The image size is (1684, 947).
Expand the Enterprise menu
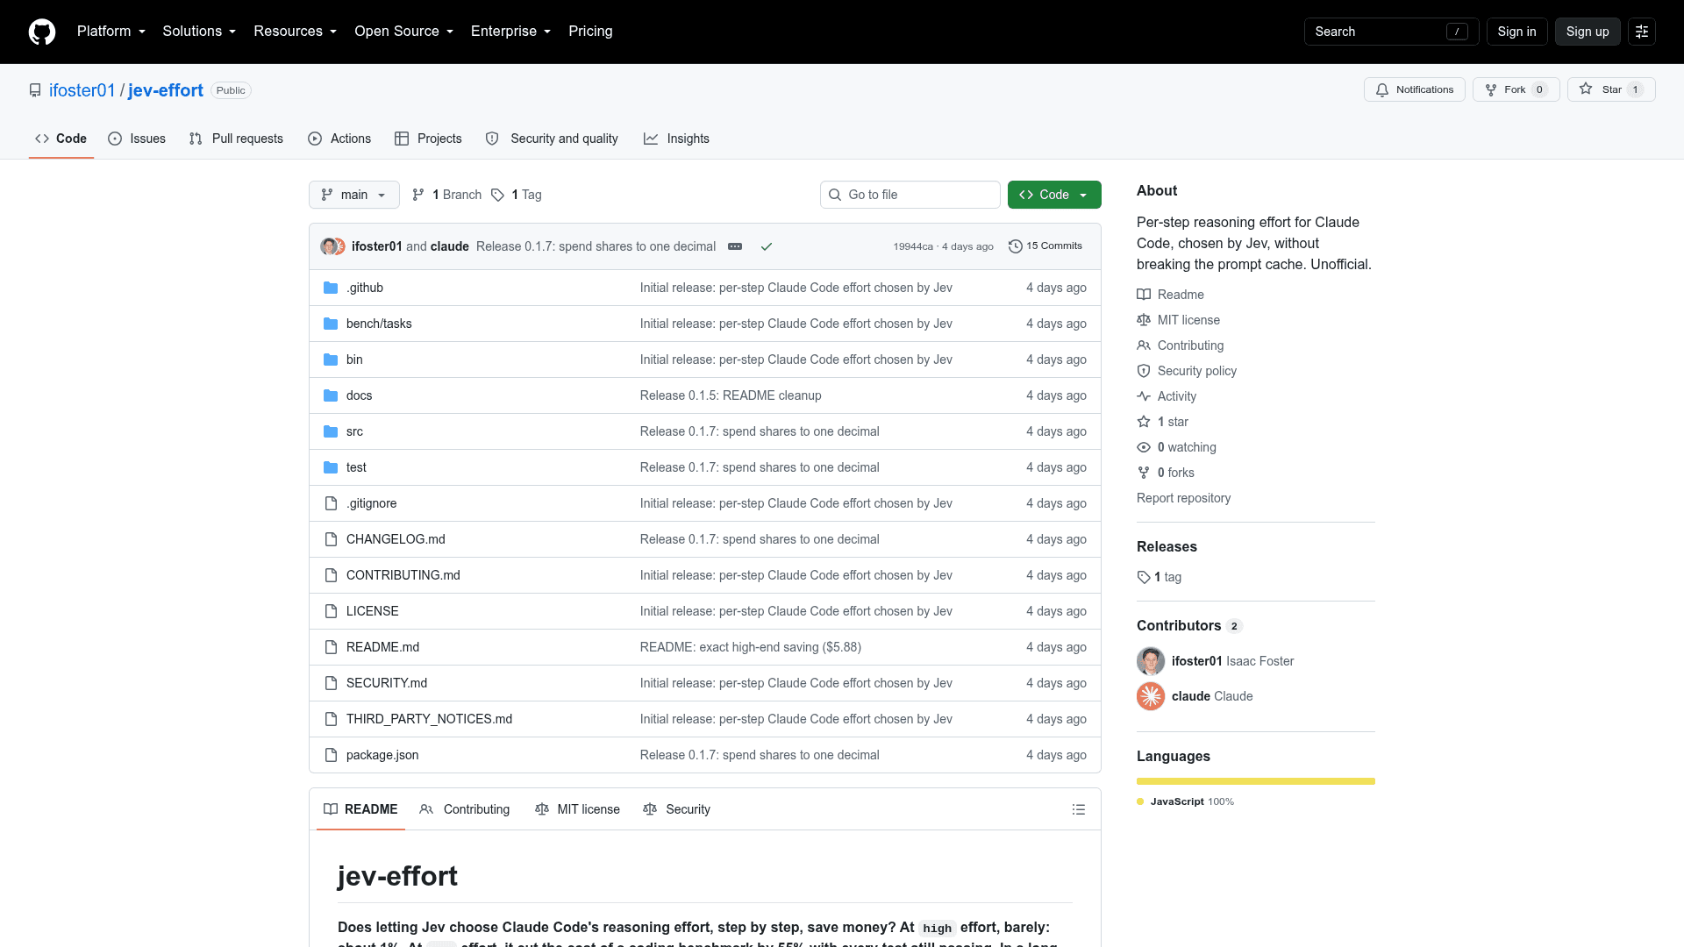511,32
